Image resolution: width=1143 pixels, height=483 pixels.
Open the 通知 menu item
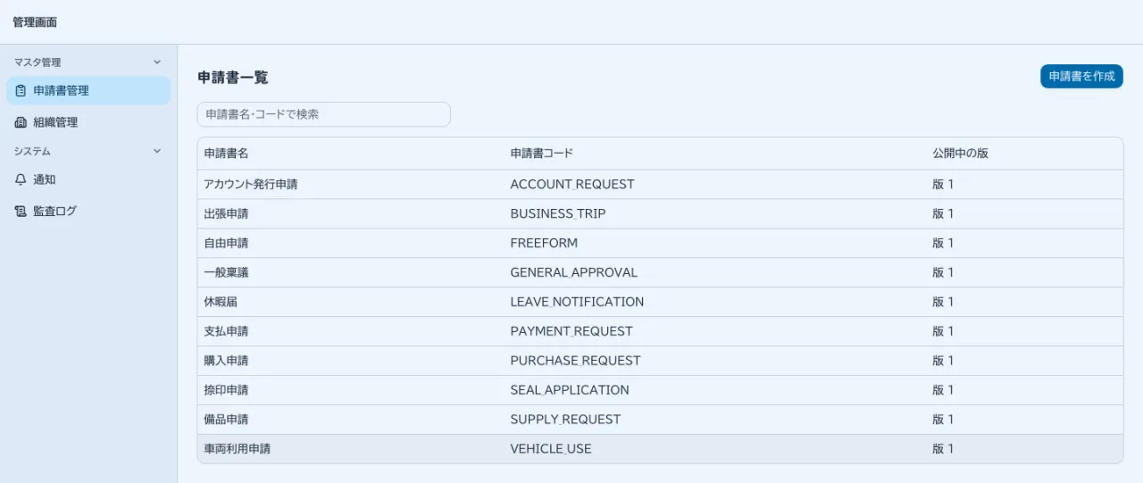click(x=88, y=179)
